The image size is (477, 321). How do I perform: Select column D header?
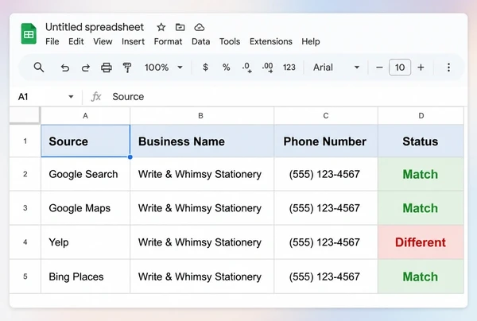point(421,115)
